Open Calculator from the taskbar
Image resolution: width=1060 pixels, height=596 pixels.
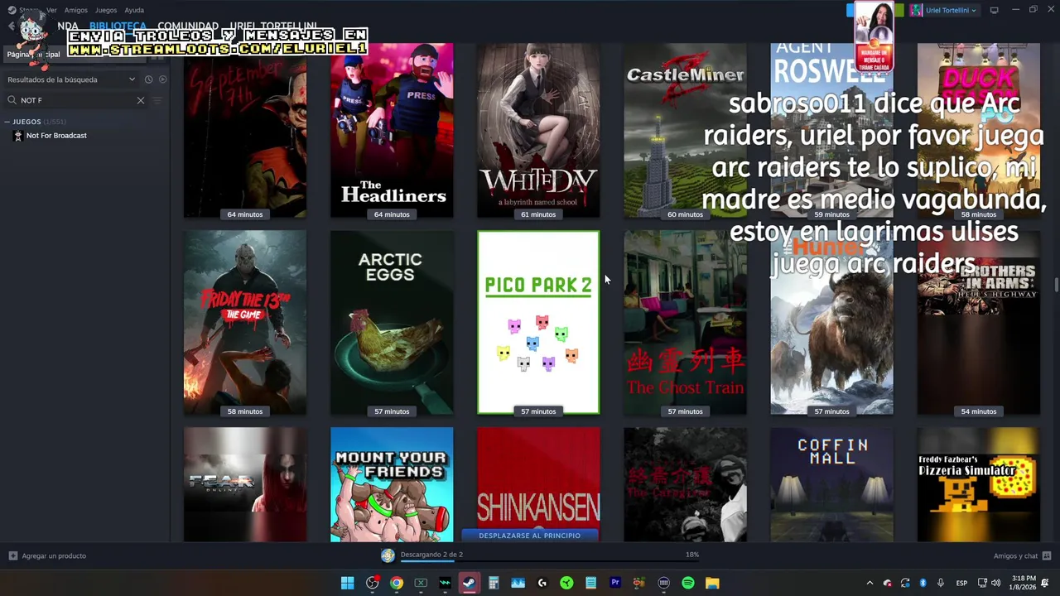tap(494, 583)
